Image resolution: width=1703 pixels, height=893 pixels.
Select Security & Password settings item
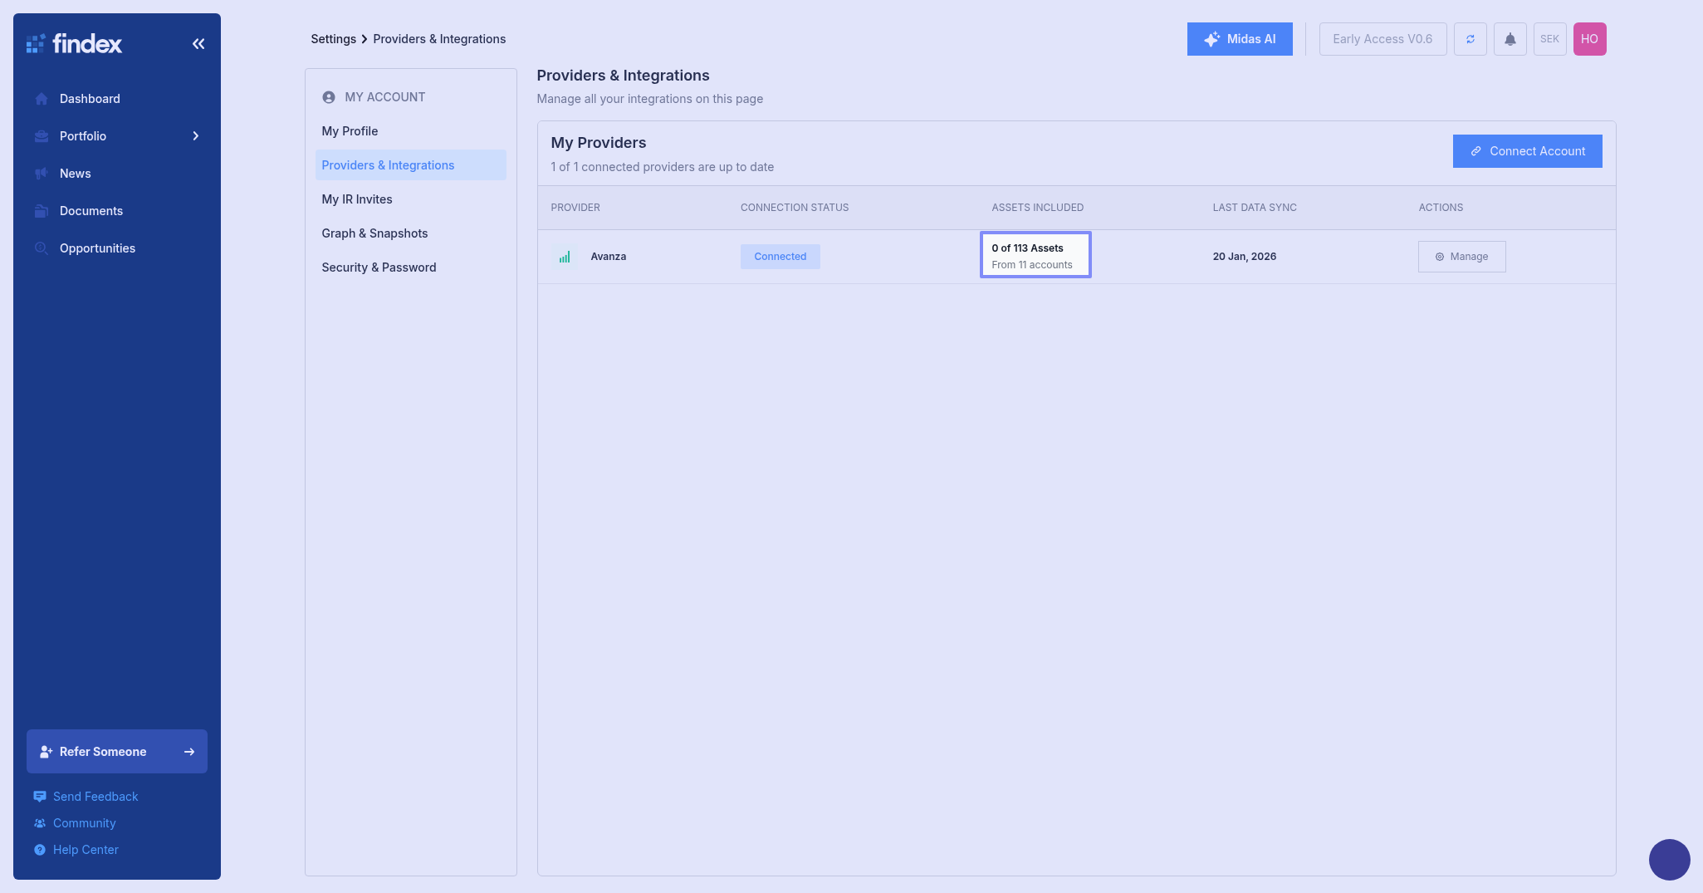pyautogui.click(x=411, y=267)
